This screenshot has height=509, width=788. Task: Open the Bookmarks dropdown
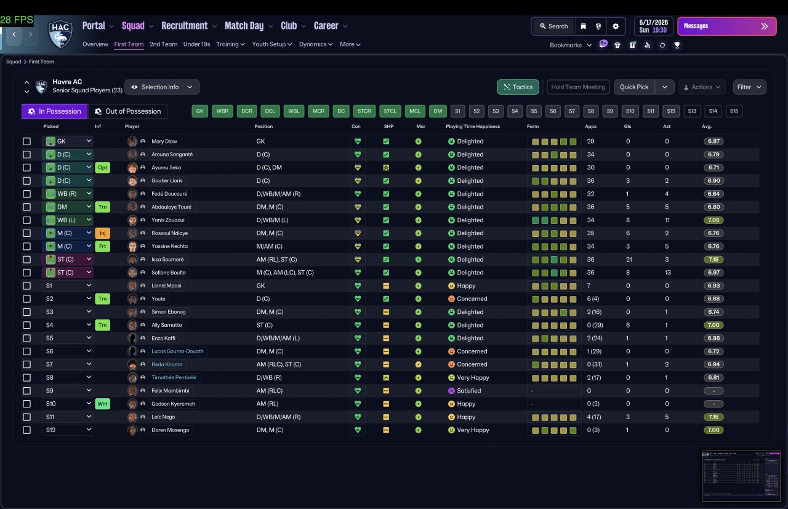pyautogui.click(x=571, y=45)
